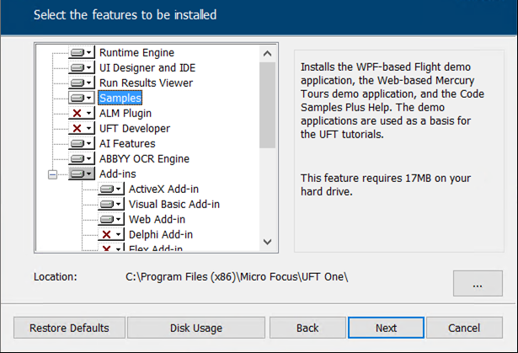Collapse the Add-ins tree node

coord(53,174)
